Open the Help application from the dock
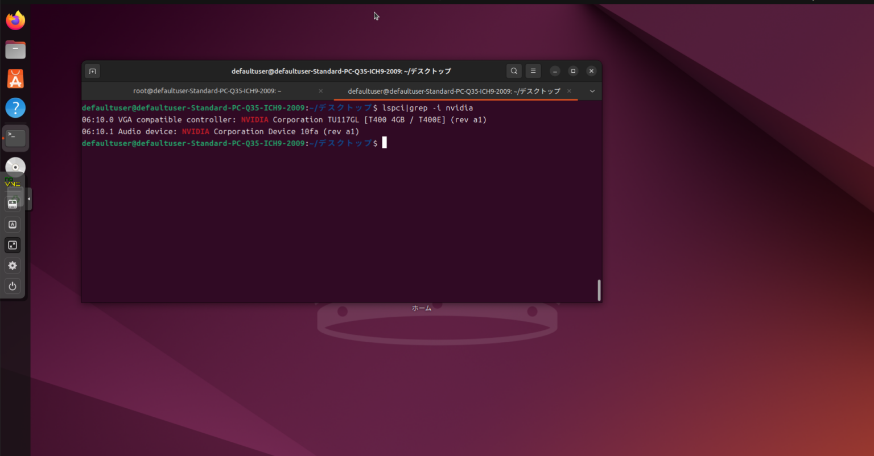The height and width of the screenshot is (456, 874). pos(15,107)
